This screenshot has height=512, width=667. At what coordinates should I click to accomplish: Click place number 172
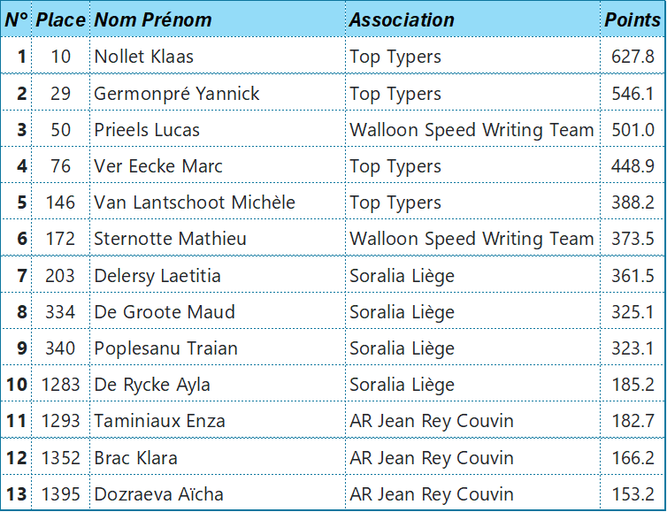tap(60, 239)
